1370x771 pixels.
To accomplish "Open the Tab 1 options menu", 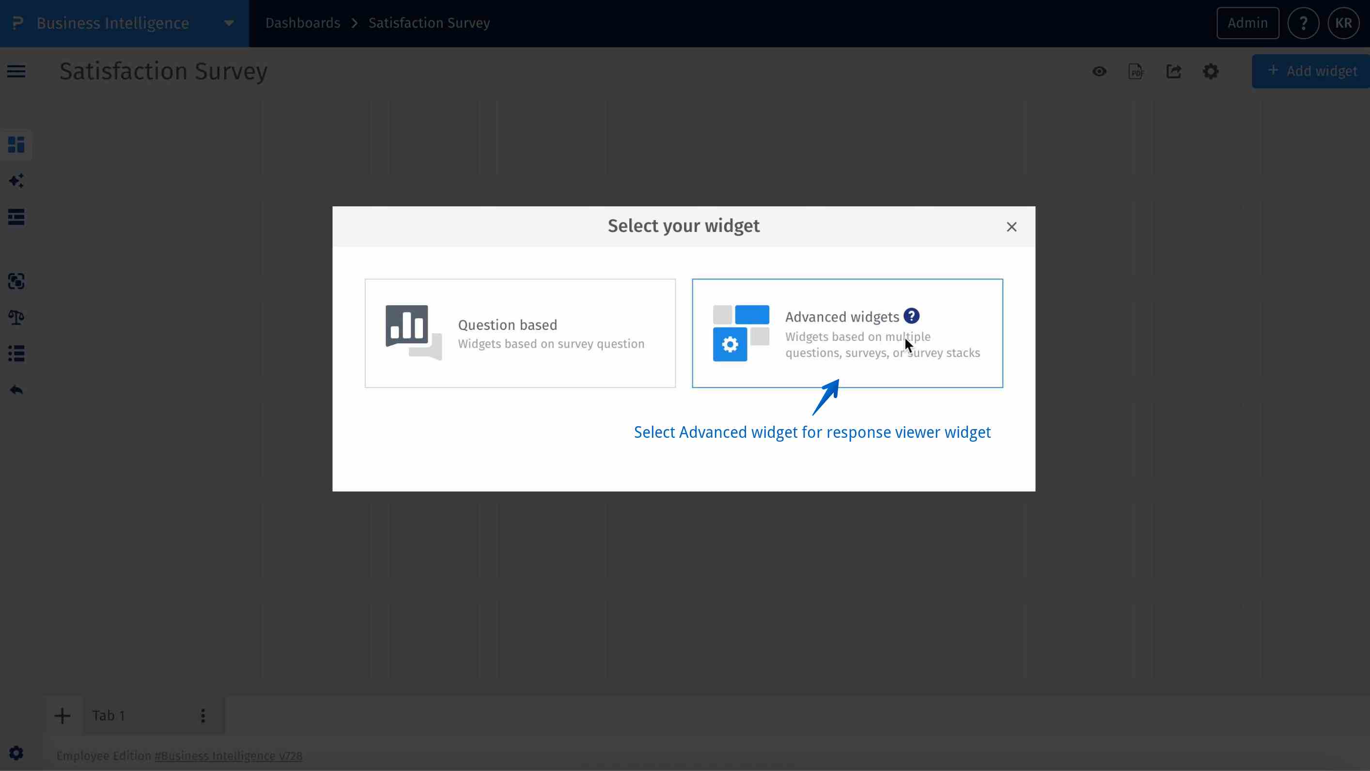I will click(x=202, y=715).
